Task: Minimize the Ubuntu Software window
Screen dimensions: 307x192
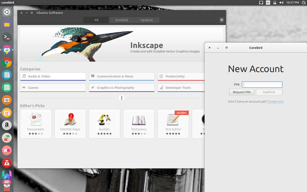Action: [x=27, y=13]
